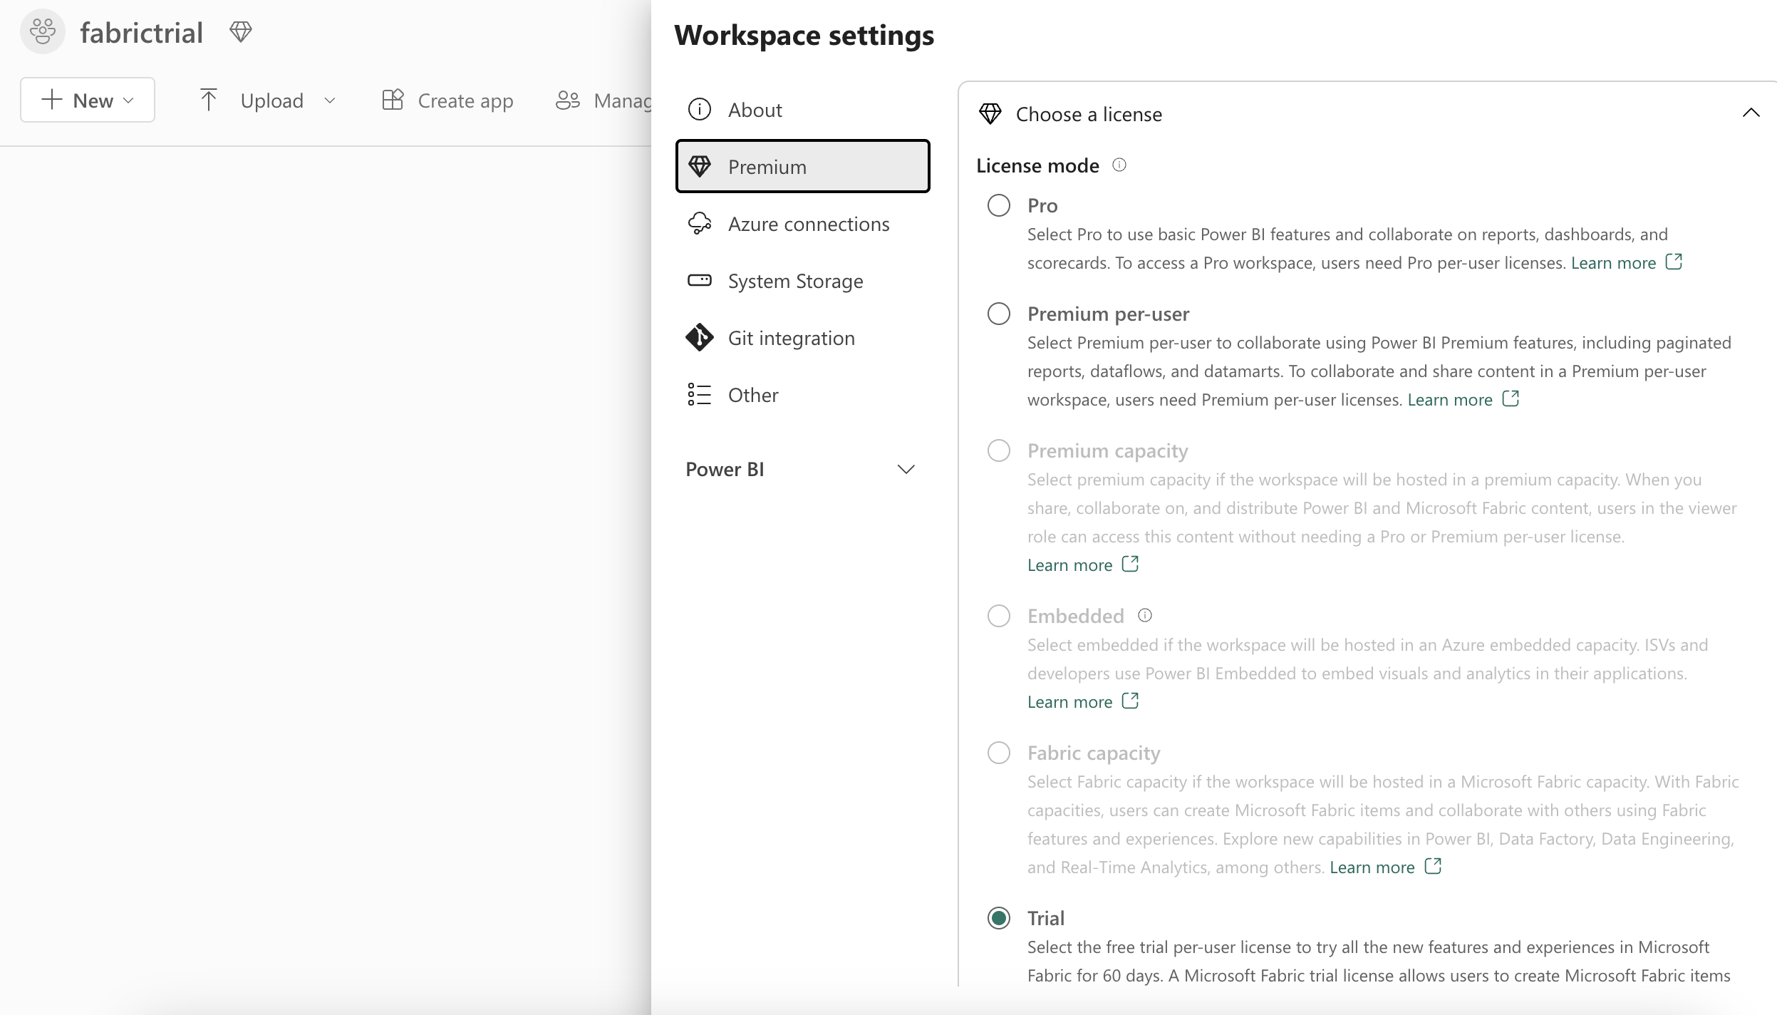Click the fabrictrial workspace title
Screen dimensions: 1777x1015
click(x=142, y=33)
